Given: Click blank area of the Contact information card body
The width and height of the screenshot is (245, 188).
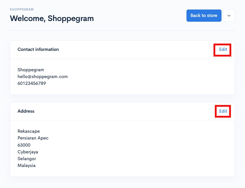Looking at the screenshot, I should [141, 76].
